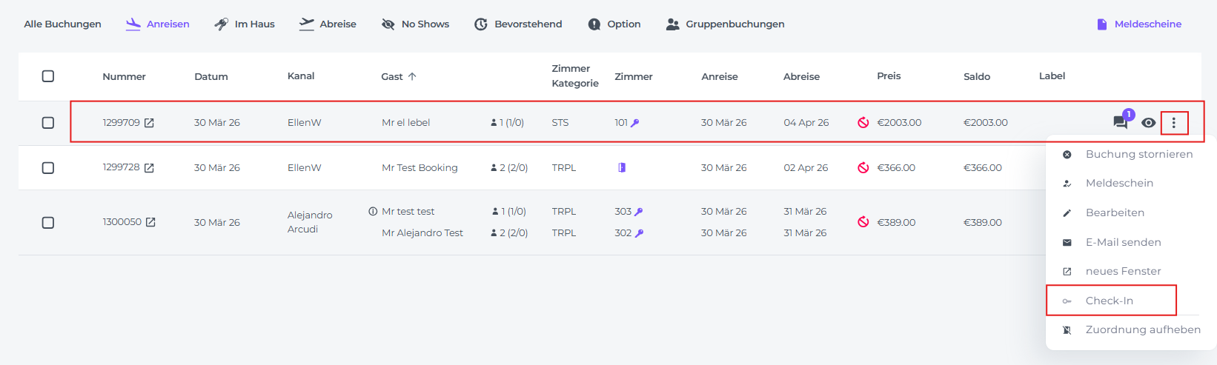This screenshot has height=365, width=1217.
Task: Open three-dot menu for booking 1299709
Action: (x=1173, y=123)
